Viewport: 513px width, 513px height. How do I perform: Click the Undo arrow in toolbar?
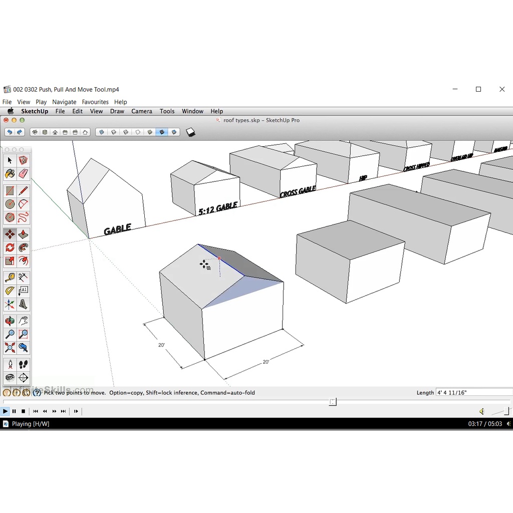coord(10,132)
